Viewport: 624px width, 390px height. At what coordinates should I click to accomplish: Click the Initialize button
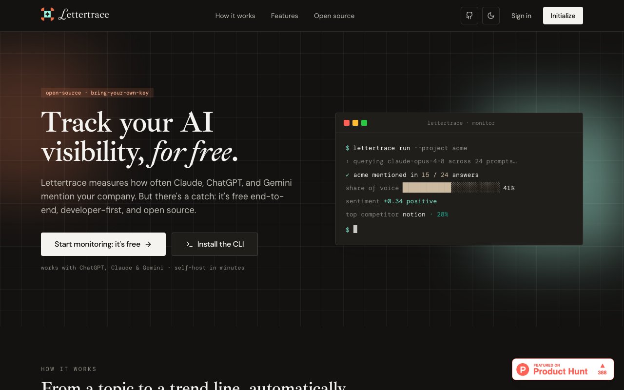pos(563,16)
